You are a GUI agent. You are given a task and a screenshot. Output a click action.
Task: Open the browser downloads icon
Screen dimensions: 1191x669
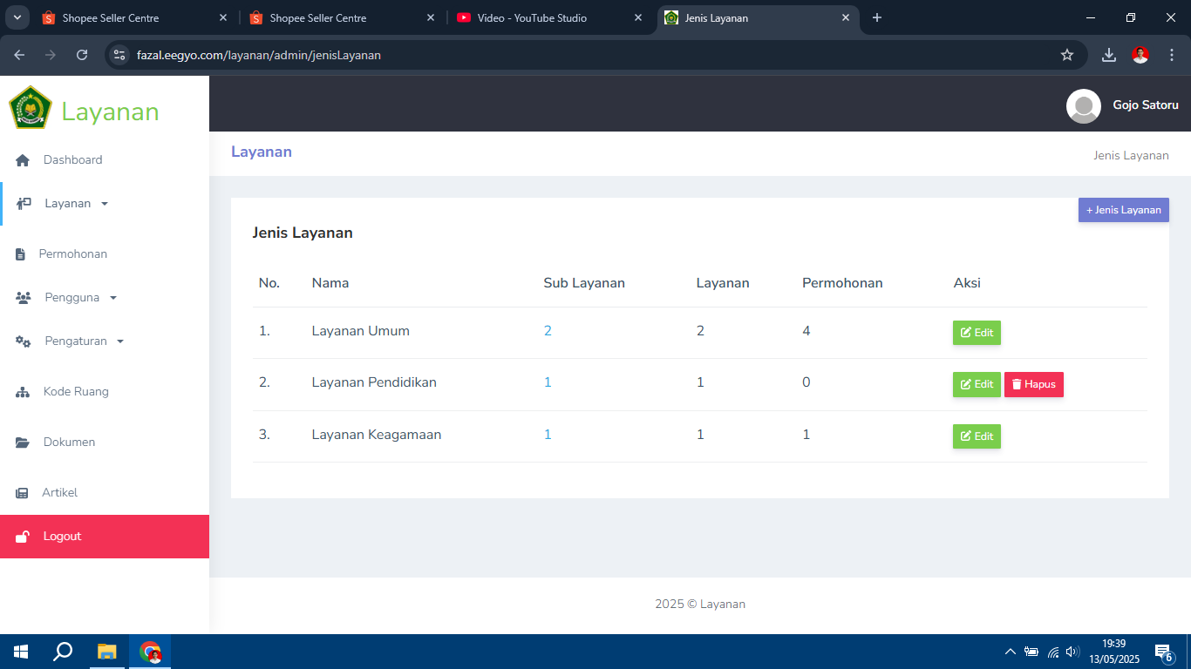pos(1108,55)
